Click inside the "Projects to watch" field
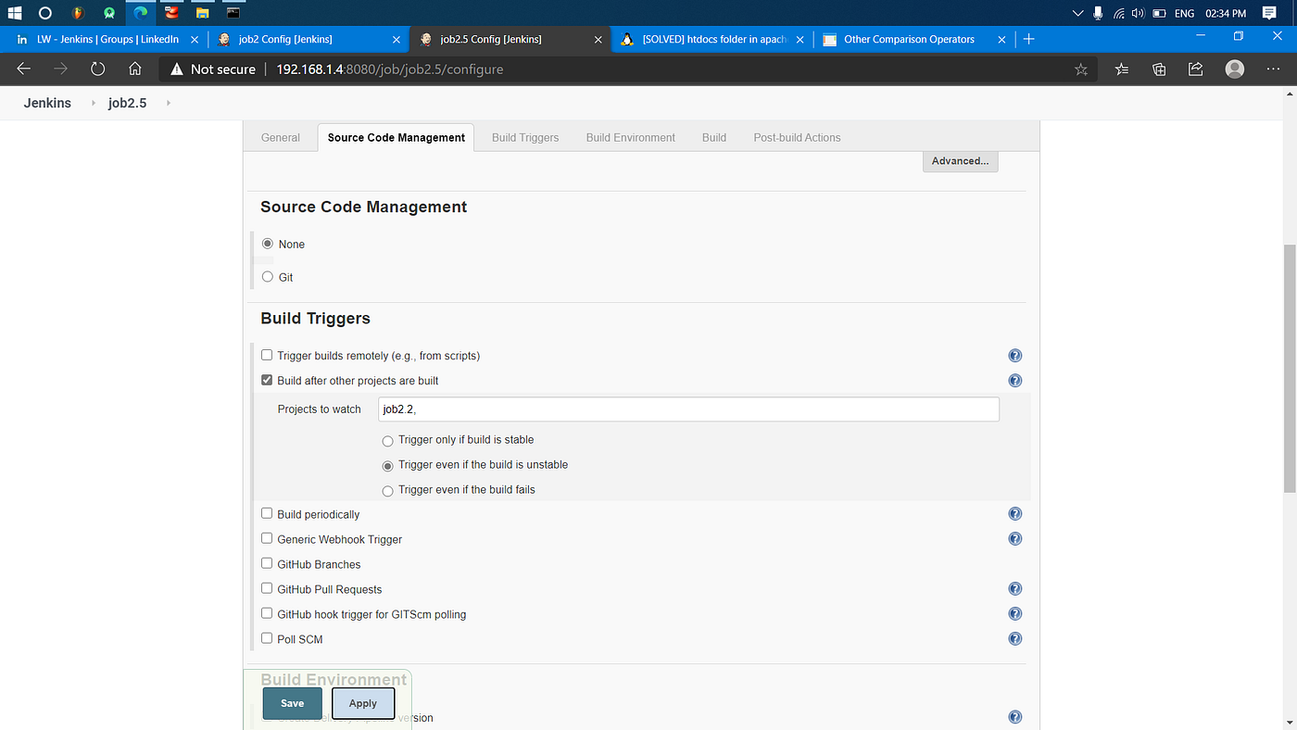 point(688,409)
